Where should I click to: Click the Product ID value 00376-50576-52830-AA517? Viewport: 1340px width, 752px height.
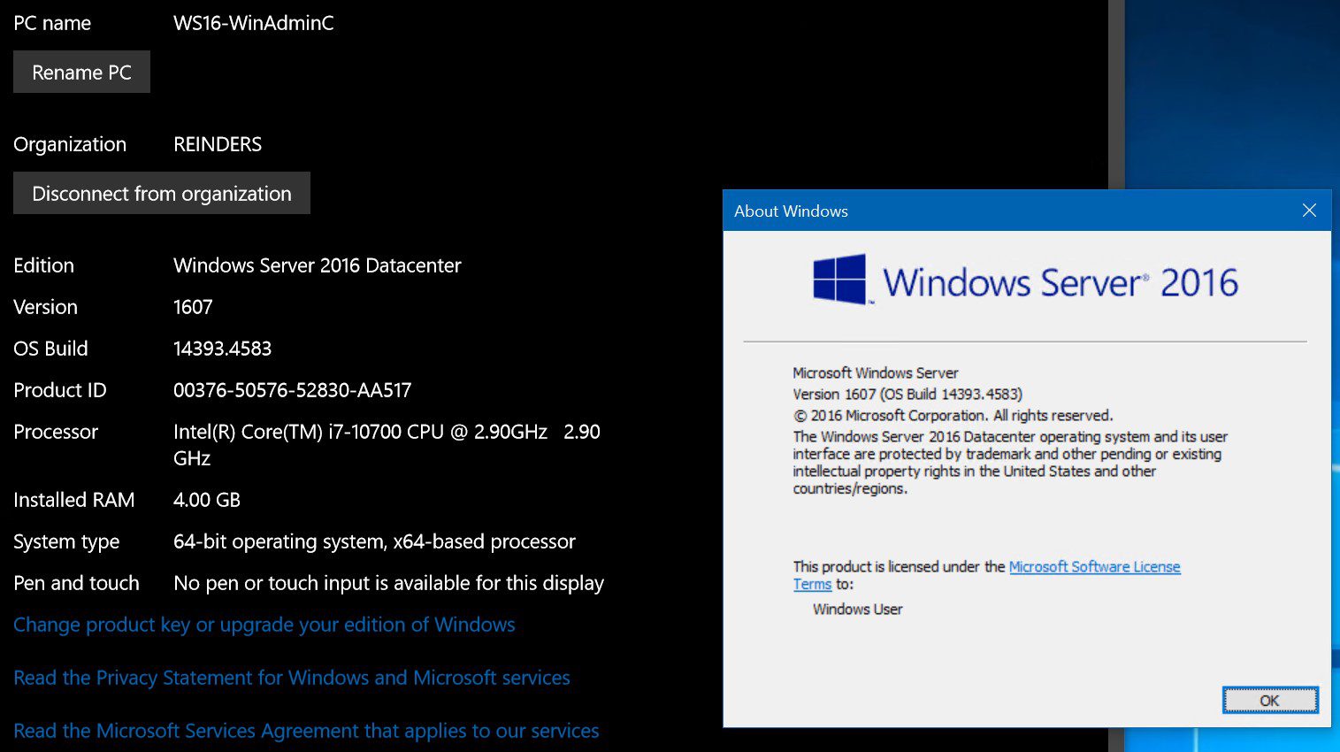click(293, 390)
